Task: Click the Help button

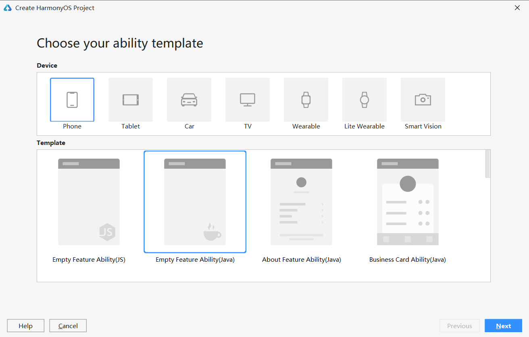Action: point(25,326)
